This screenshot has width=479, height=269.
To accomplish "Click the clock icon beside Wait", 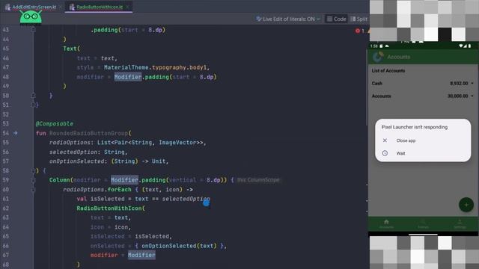I will [385, 153].
